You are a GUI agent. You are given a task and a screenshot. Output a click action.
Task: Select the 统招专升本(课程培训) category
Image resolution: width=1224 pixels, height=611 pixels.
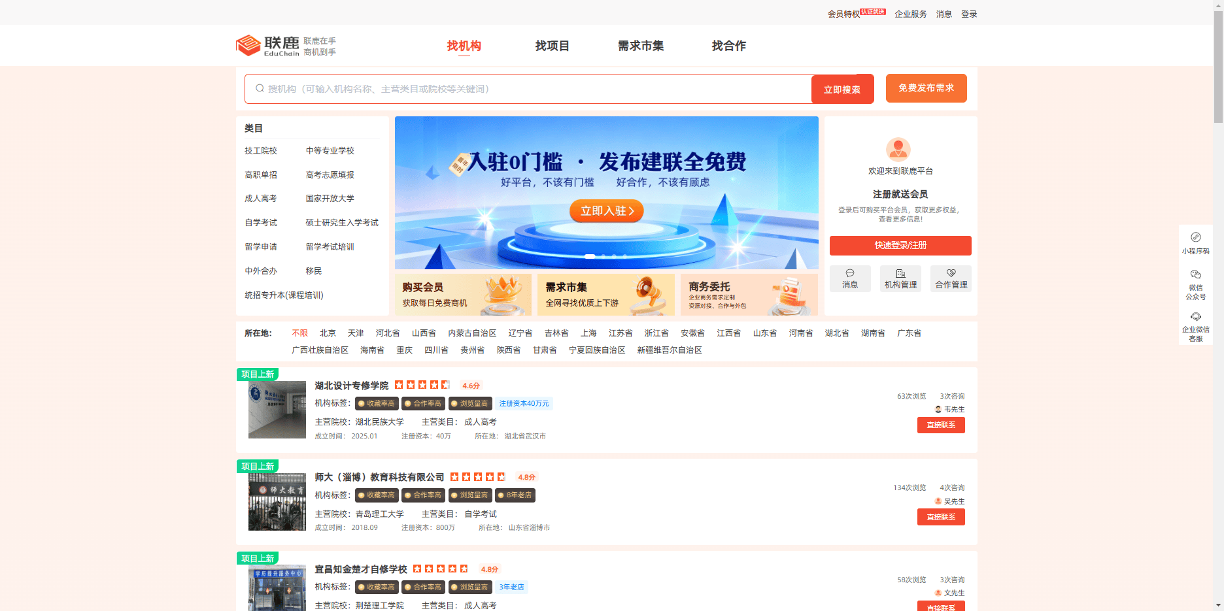click(284, 295)
